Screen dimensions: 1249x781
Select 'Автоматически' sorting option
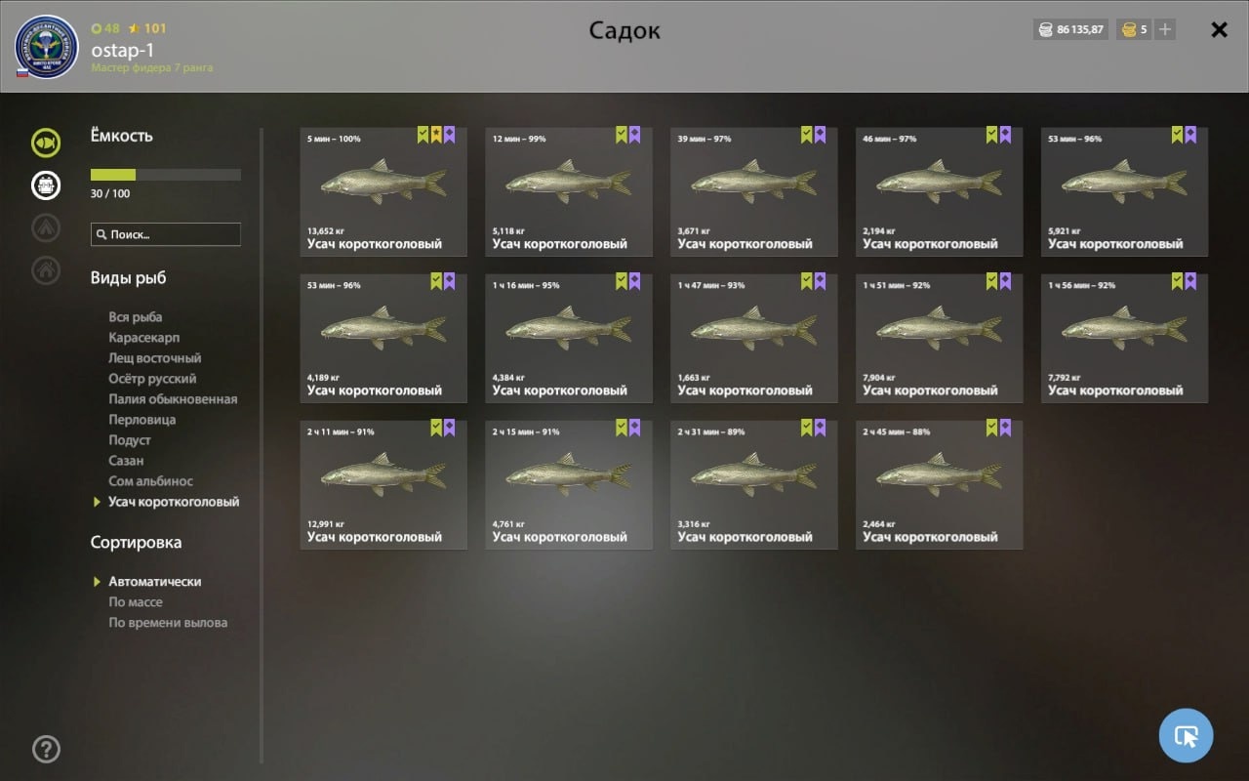coord(155,582)
